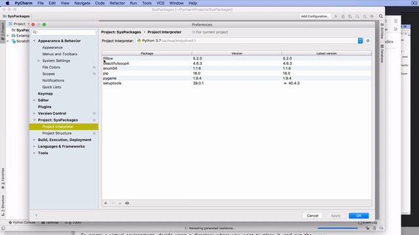
Task: Click setuptools latest version 40.4.3
Action: point(294,84)
